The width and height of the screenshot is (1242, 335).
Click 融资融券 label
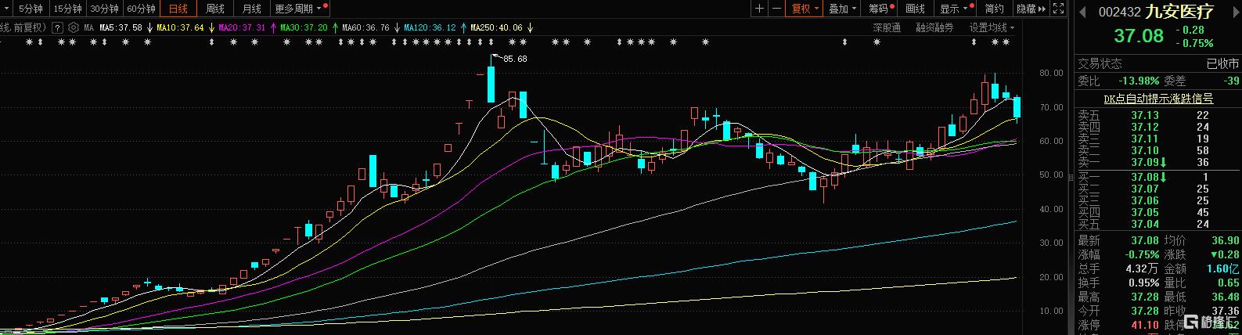[934, 27]
